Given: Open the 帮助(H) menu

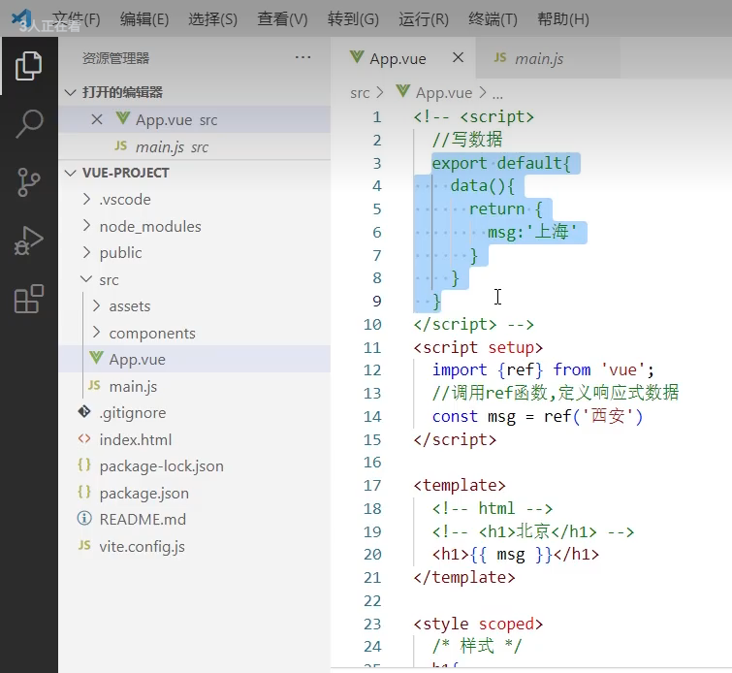Looking at the screenshot, I should pos(563,19).
